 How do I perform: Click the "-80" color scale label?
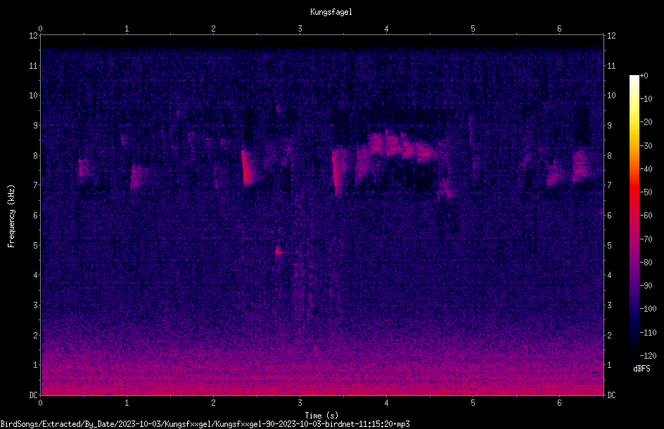point(646,263)
